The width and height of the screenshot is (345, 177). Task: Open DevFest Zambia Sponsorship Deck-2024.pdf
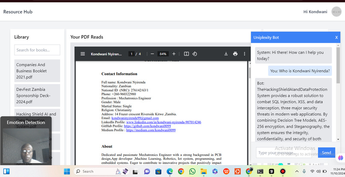coord(37,96)
